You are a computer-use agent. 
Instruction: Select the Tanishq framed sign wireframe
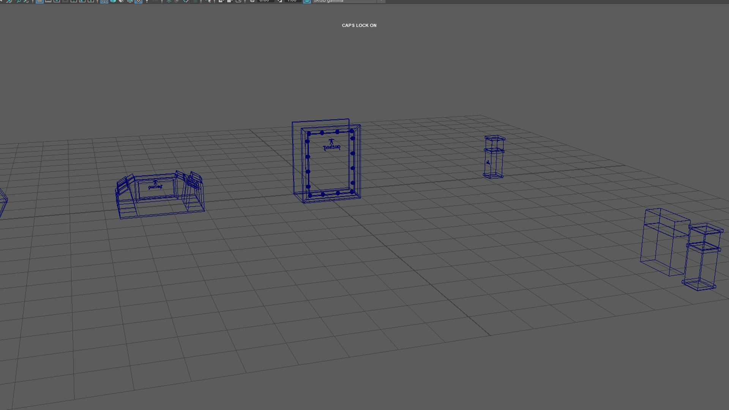[x=326, y=161]
